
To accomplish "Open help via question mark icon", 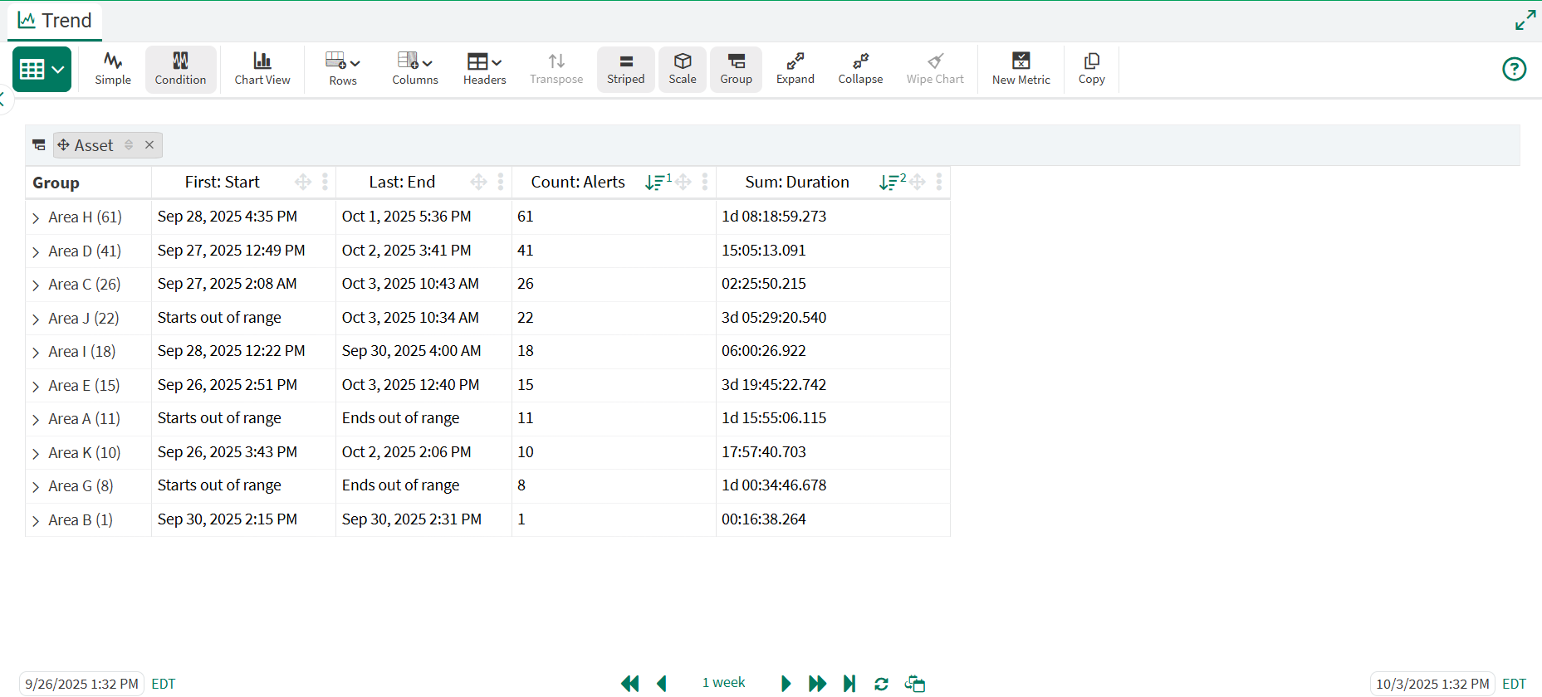I will point(1514,69).
